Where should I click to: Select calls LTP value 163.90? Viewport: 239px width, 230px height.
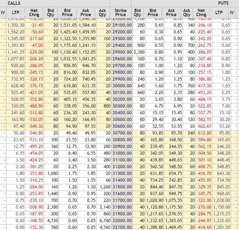tap(18, 120)
